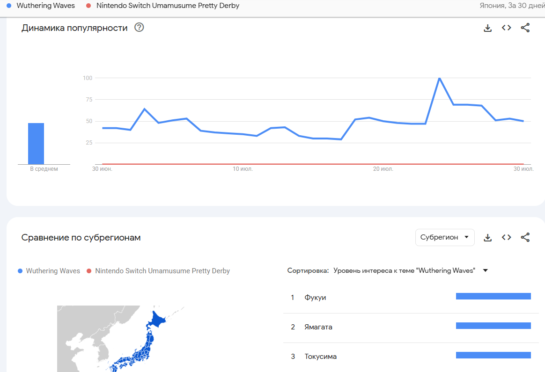Download the subregion comparison data

tap(487, 238)
